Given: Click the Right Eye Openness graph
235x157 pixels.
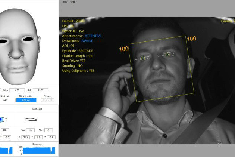Looking at the screenshot, I should coord(39,150).
